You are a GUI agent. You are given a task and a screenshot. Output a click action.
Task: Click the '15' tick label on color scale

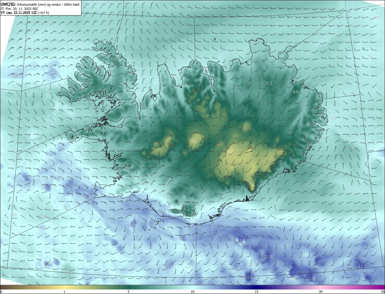pos(257,292)
